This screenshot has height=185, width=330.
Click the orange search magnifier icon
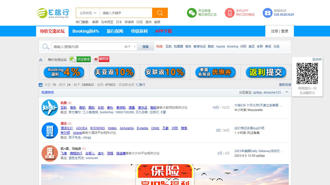[x=160, y=13]
